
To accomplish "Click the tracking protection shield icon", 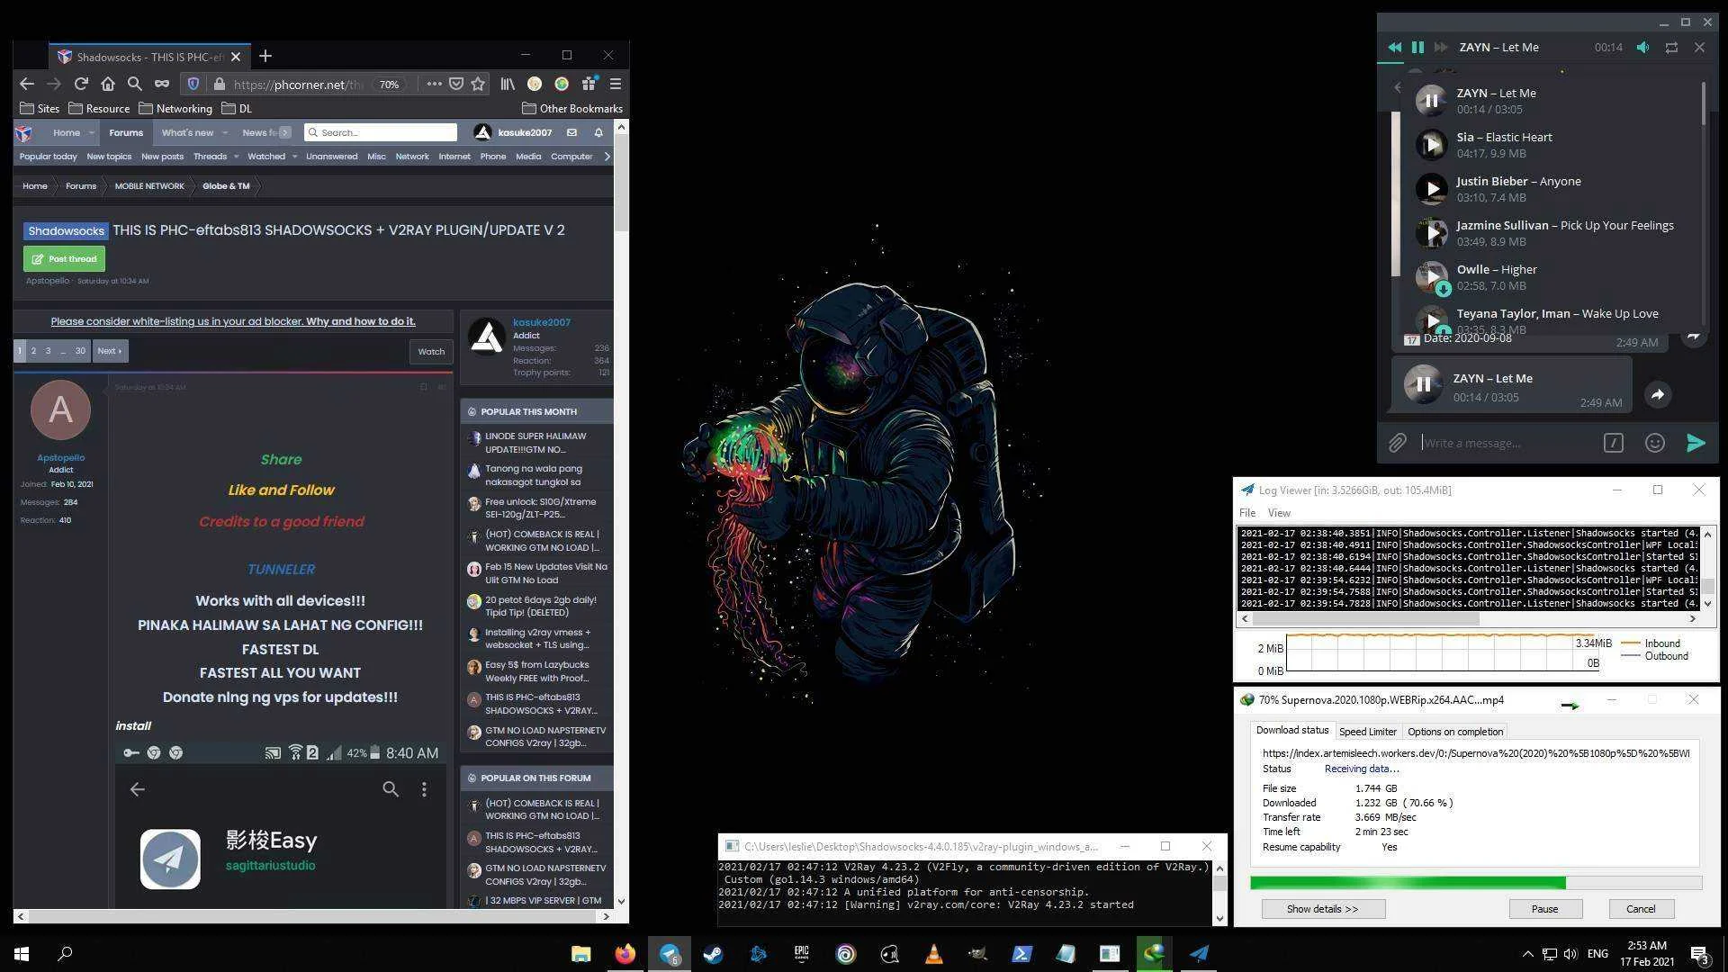I will 193,84.
